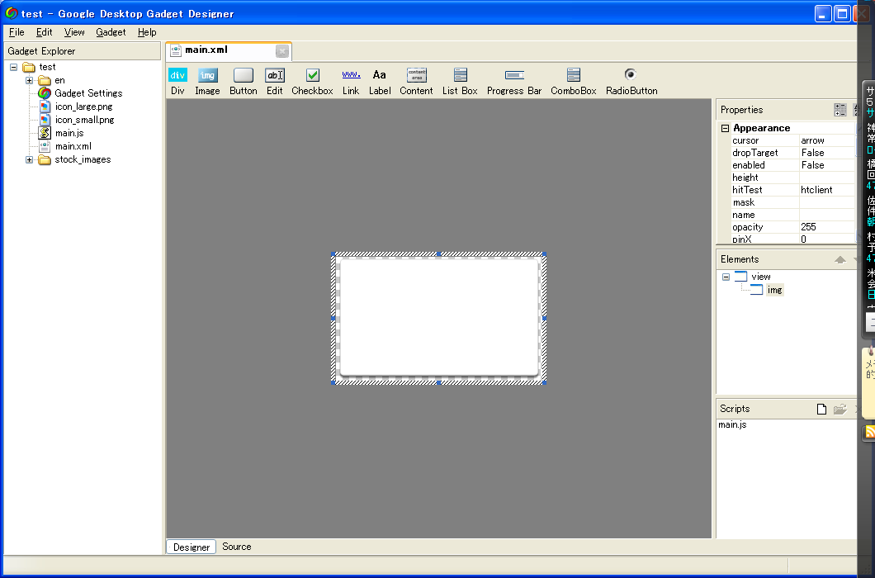Expand the en folder in Gadget Explorer
This screenshot has height=578, width=875.
[x=30, y=80]
